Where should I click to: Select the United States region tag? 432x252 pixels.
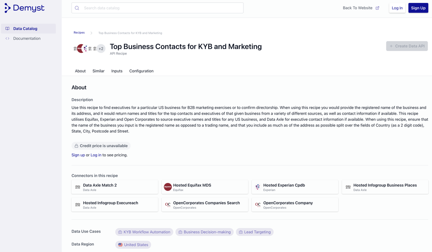coord(133,245)
